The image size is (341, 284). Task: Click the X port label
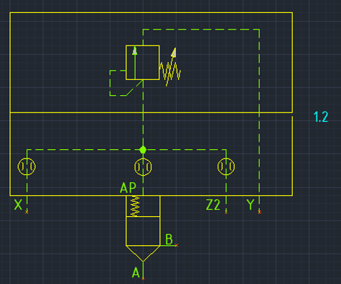tap(18, 205)
